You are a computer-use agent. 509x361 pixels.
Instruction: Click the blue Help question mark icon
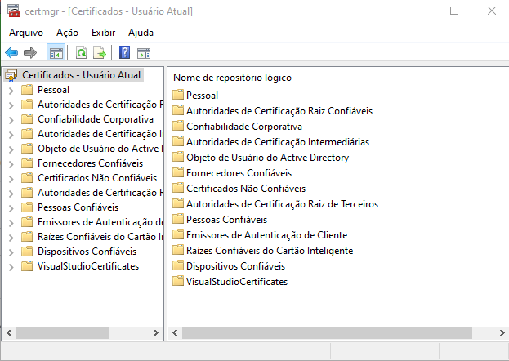[125, 53]
